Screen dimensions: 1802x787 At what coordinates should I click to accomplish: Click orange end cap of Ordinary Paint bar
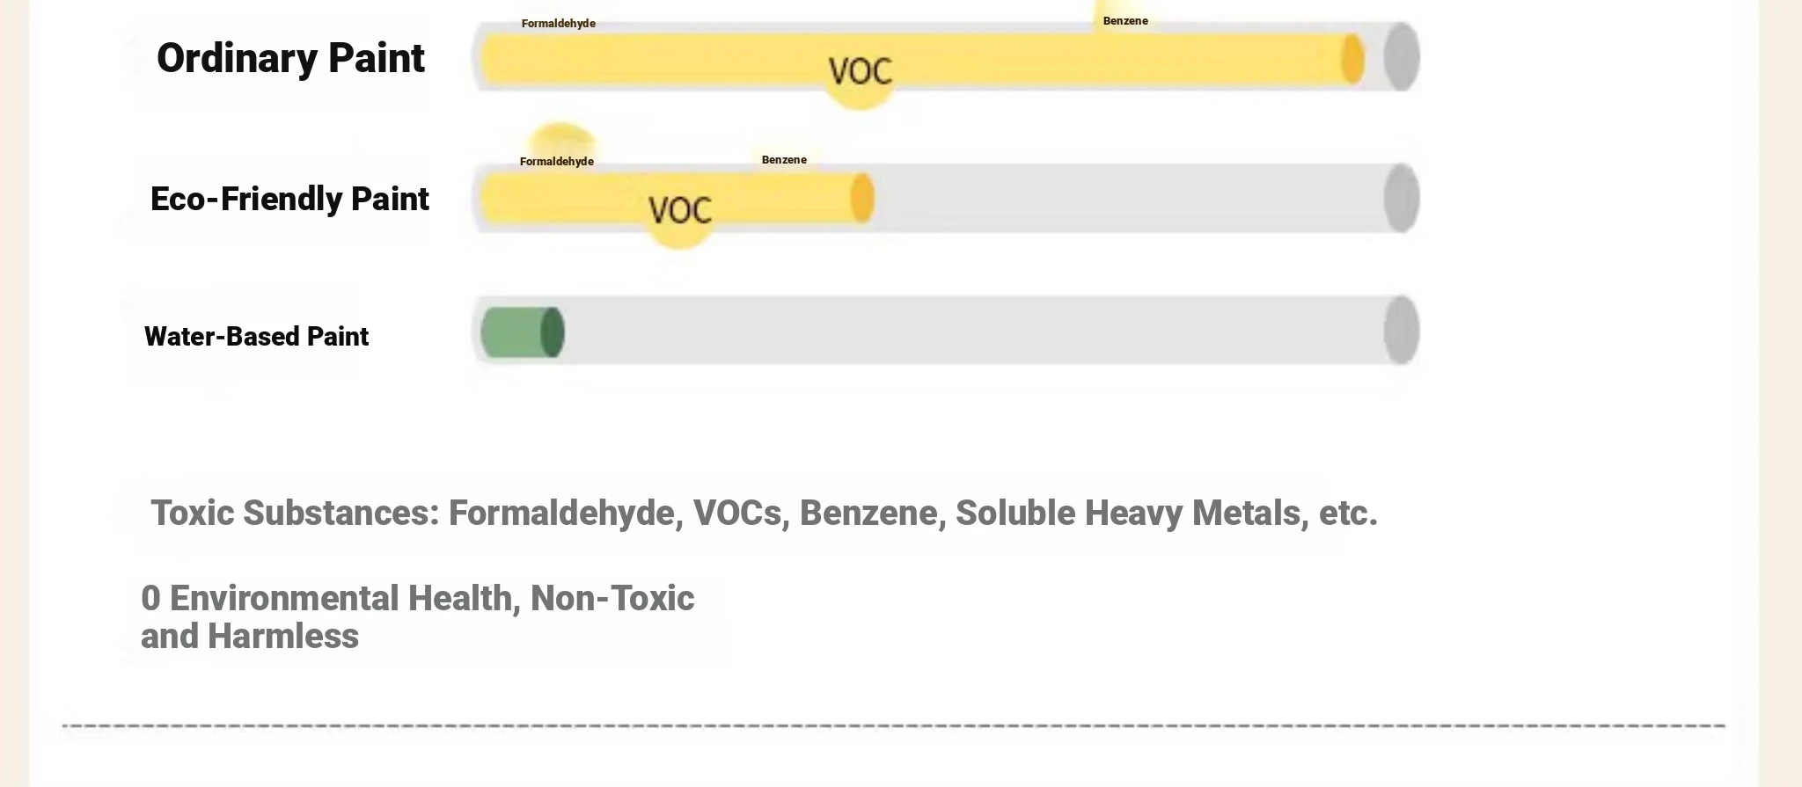(x=1352, y=60)
